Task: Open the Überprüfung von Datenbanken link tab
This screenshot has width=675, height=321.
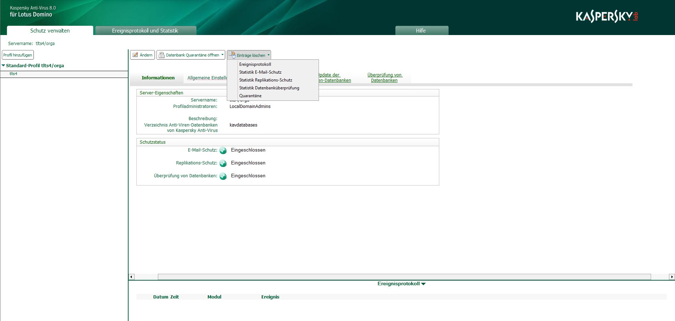Action: (x=384, y=78)
